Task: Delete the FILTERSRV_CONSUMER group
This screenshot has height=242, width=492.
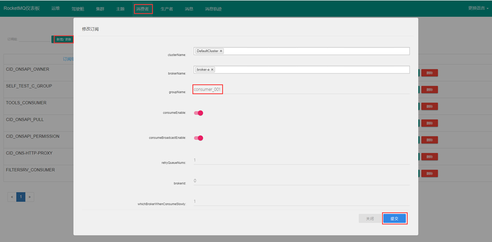Action: click(x=430, y=174)
